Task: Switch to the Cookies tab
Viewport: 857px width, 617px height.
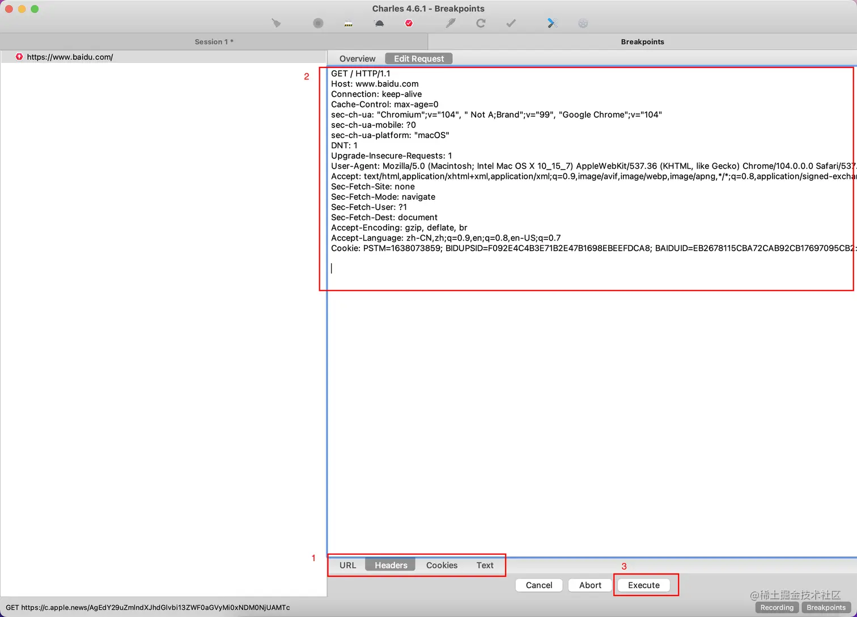Action: point(442,565)
